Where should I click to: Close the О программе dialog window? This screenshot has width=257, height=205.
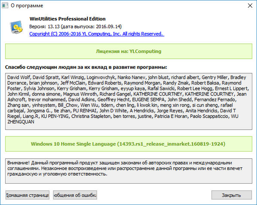[x=250, y=6]
